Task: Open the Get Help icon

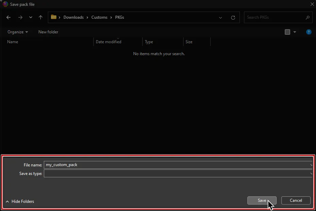Action: (309, 32)
